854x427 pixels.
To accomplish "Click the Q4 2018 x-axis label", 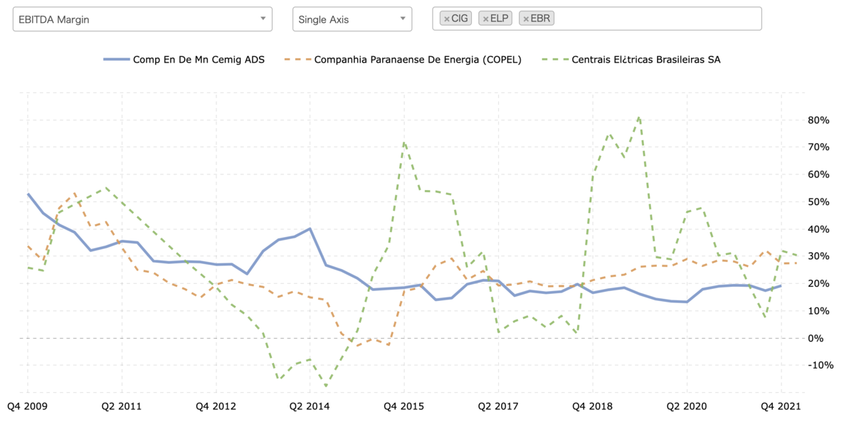I will pos(593,406).
